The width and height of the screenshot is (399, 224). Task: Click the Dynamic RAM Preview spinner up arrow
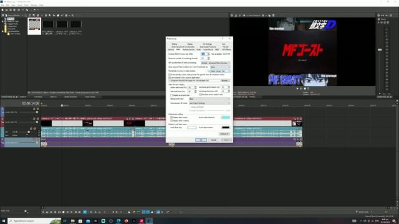(209, 54)
